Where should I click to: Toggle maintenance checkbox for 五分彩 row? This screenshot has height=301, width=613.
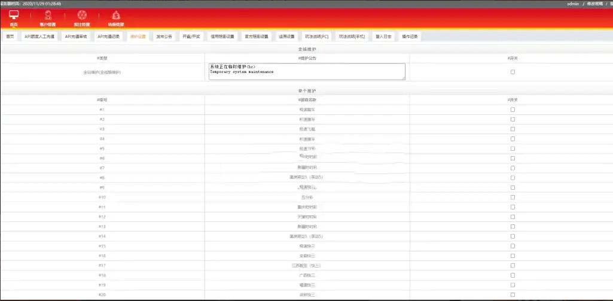[513, 197]
